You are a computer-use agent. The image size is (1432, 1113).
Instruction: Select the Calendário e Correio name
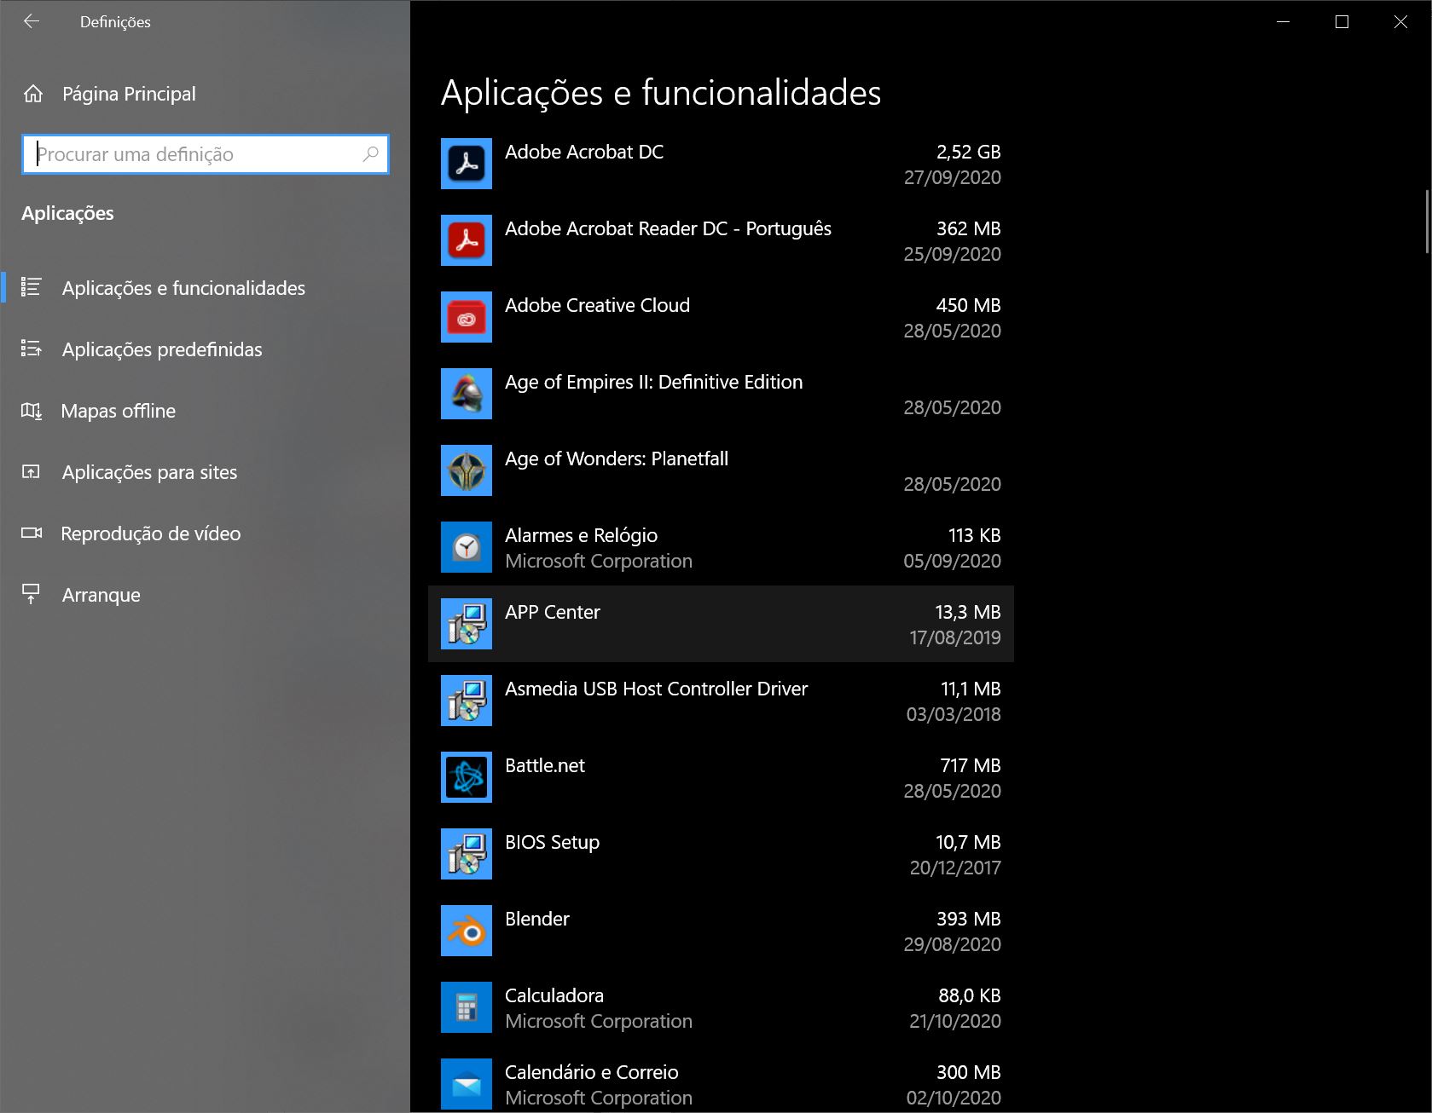(x=592, y=1072)
